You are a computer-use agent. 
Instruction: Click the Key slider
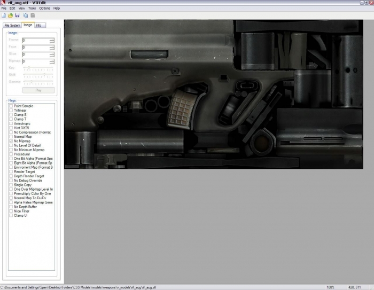(x=38, y=68)
